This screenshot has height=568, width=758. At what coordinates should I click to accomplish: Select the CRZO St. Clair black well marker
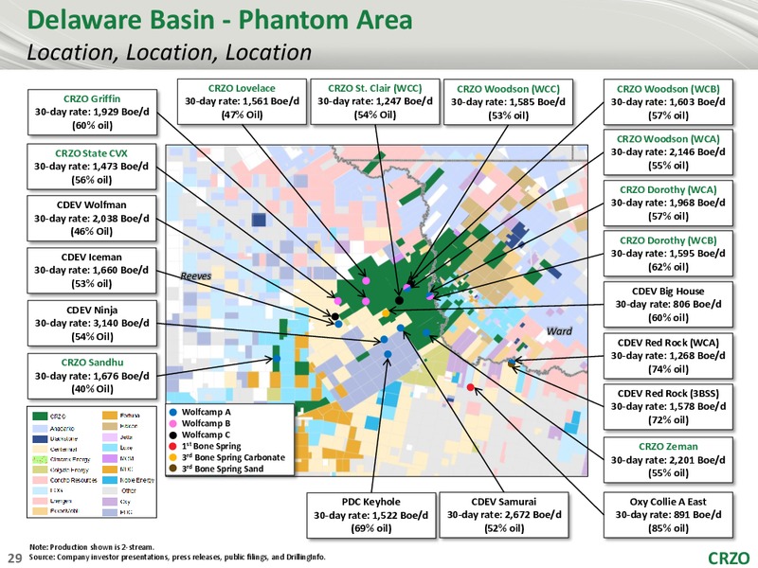pyautogui.click(x=399, y=300)
